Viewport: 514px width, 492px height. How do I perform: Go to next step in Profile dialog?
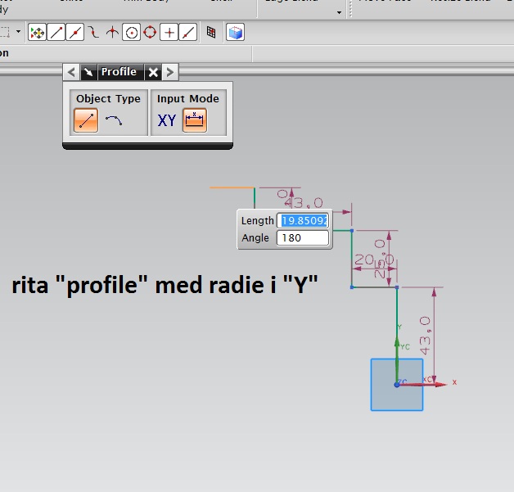coord(169,72)
